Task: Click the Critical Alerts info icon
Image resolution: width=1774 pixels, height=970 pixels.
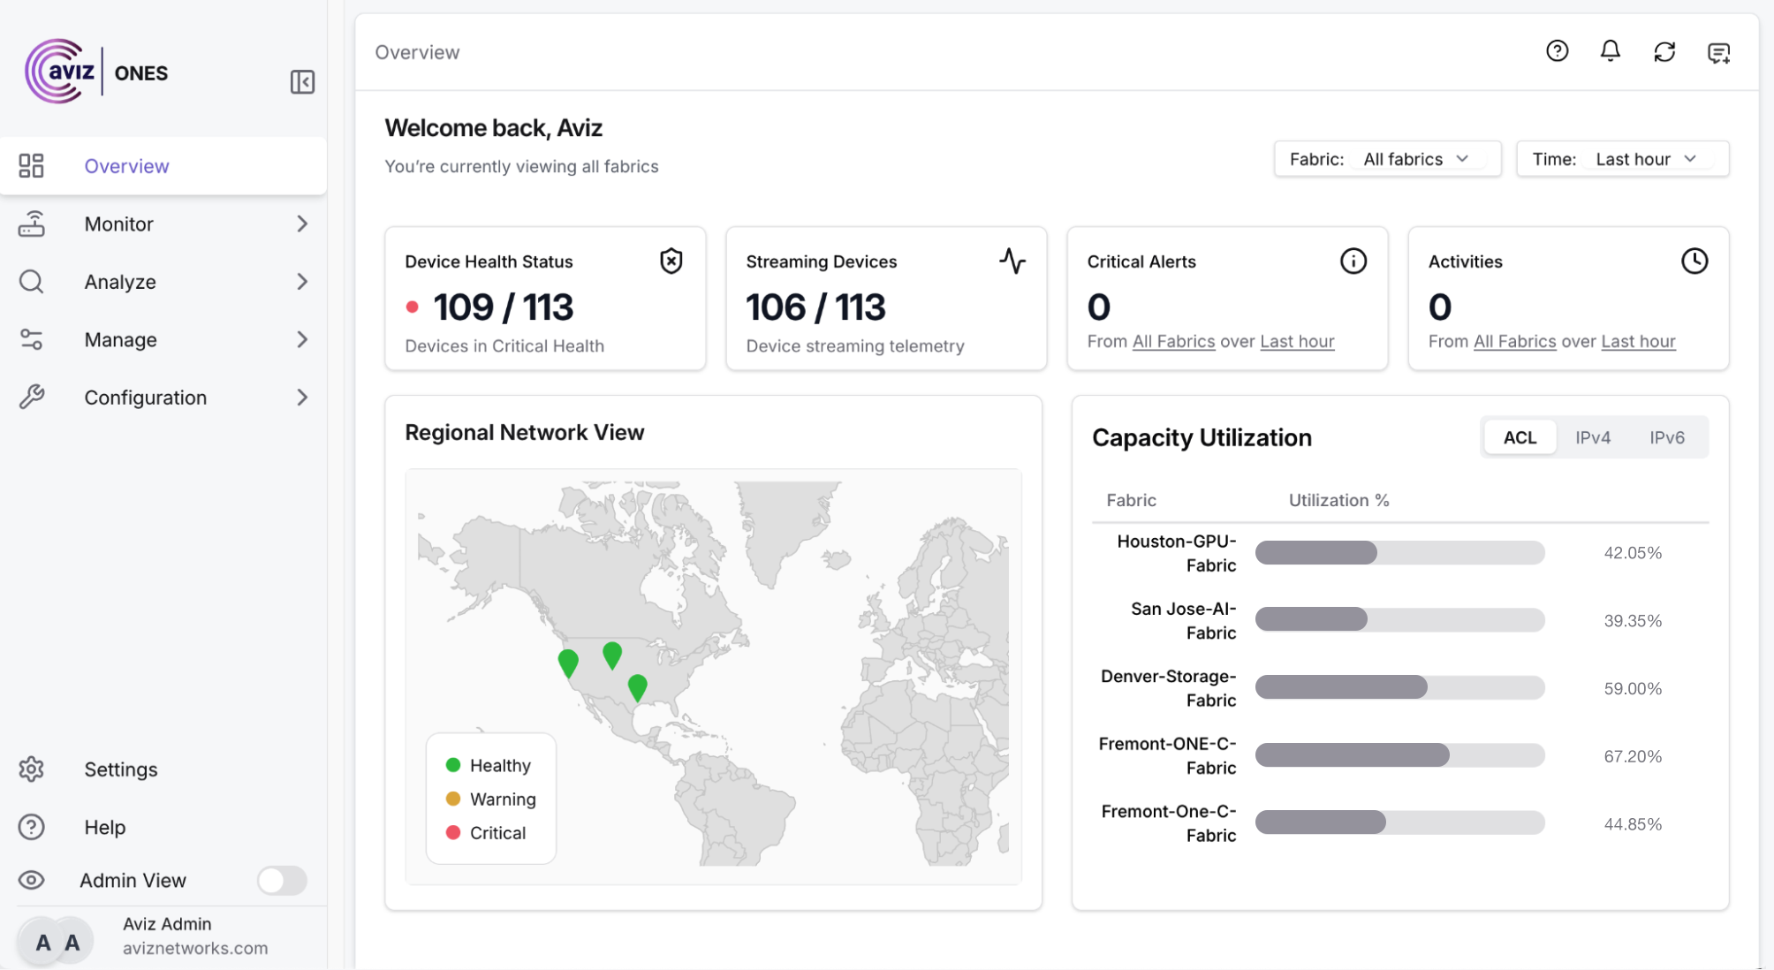Action: point(1353,261)
